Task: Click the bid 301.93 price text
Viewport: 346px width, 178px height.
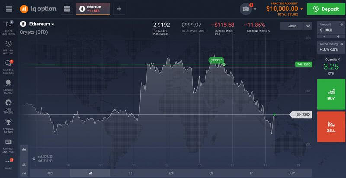Action: (x=45, y=161)
